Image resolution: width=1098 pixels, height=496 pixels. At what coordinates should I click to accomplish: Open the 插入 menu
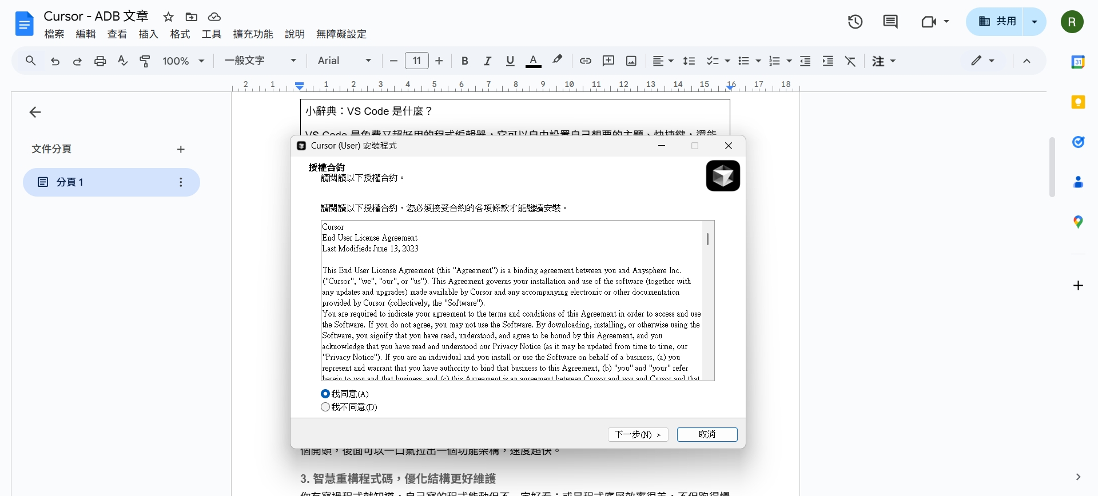149,34
